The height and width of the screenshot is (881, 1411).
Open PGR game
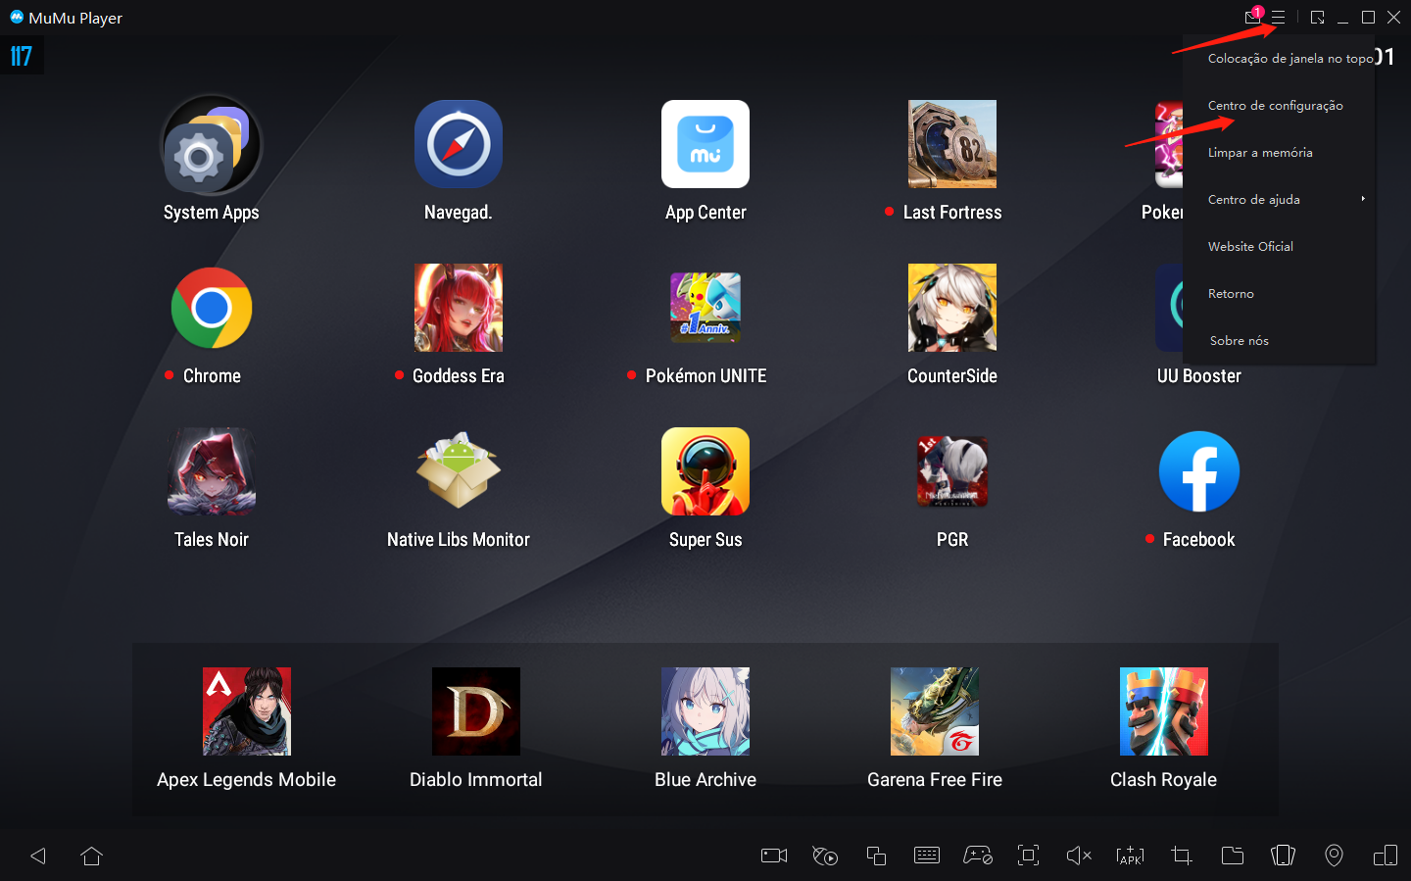pyautogui.click(x=952, y=471)
